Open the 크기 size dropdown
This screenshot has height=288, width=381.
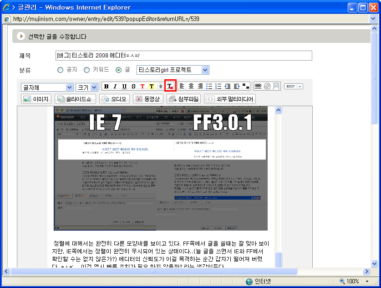click(87, 87)
